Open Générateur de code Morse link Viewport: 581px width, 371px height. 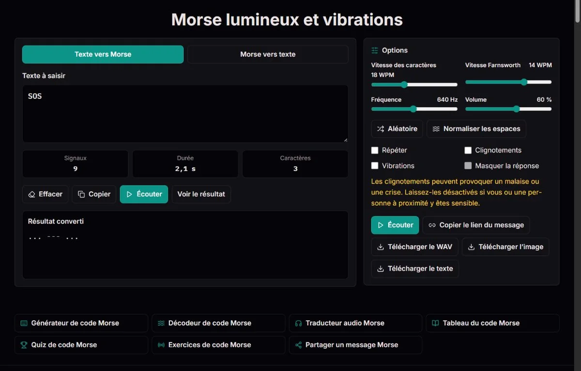pyautogui.click(x=81, y=323)
